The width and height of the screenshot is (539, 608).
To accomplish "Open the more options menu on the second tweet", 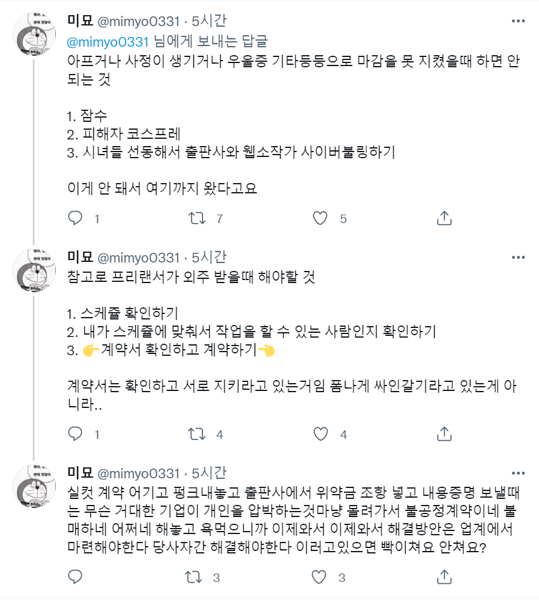I will pos(519,257).
